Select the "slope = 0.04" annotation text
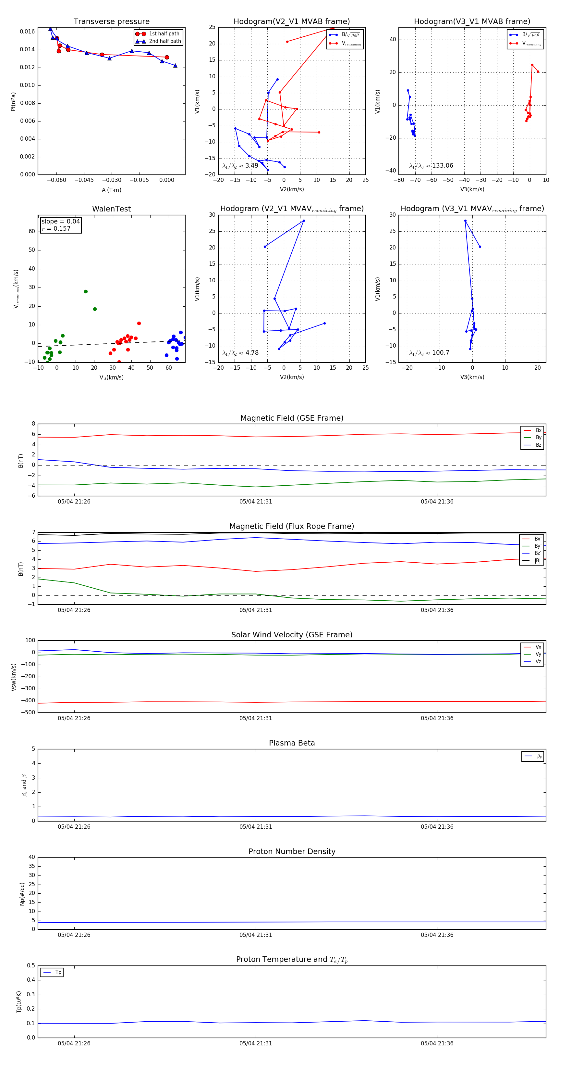 [x=61, y=222]
